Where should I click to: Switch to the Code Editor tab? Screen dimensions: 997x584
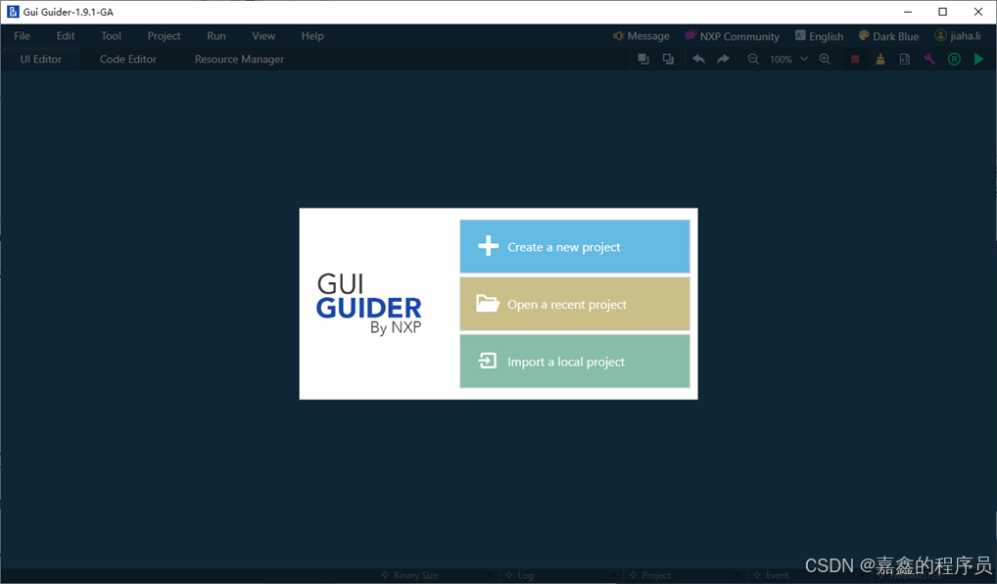(127, 59)
